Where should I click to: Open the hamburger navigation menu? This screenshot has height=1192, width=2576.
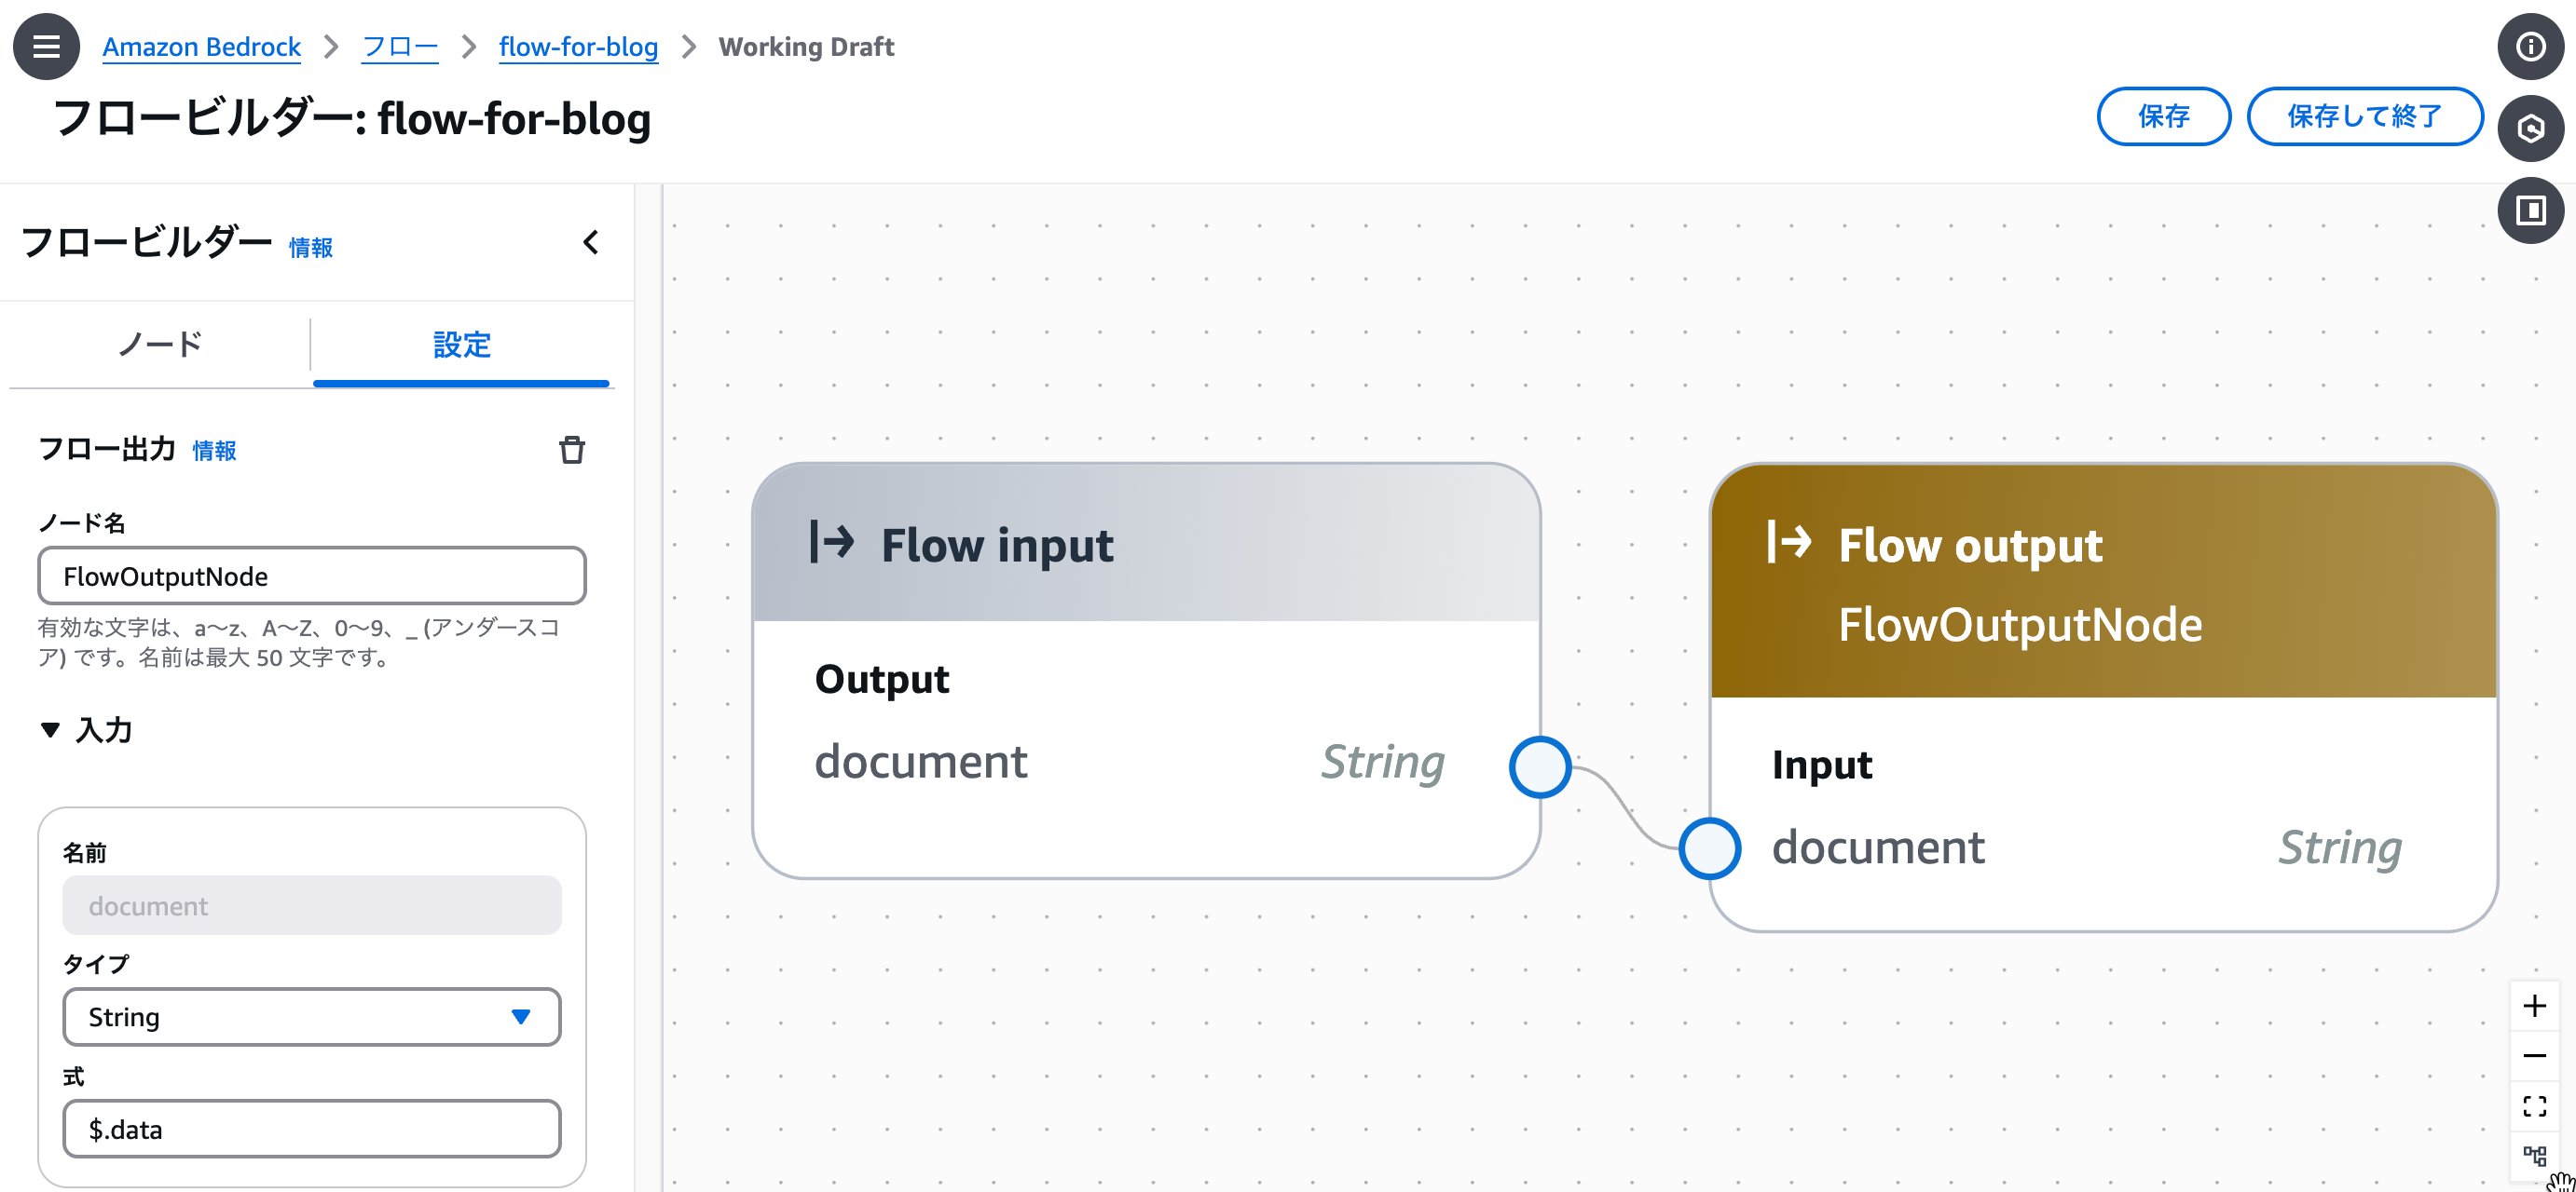point(46,46)
